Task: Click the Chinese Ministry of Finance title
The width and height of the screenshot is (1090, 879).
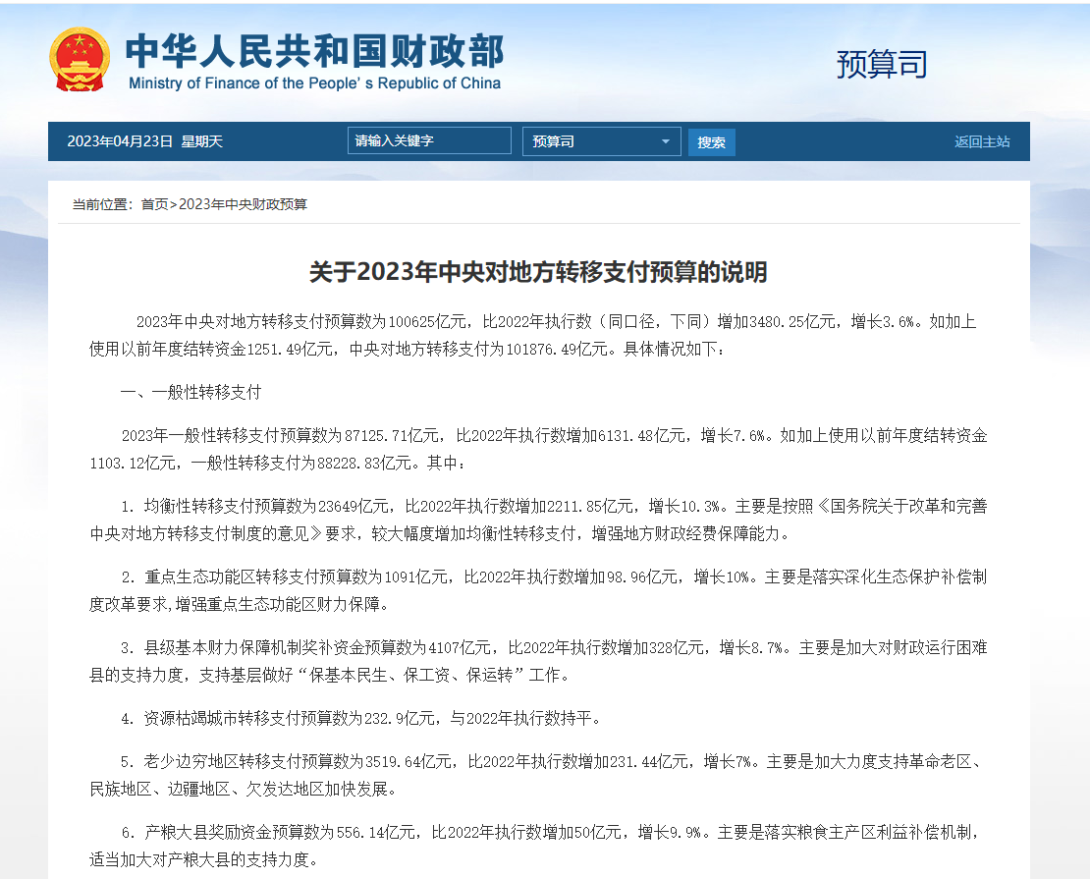Action: coord(314,51)
